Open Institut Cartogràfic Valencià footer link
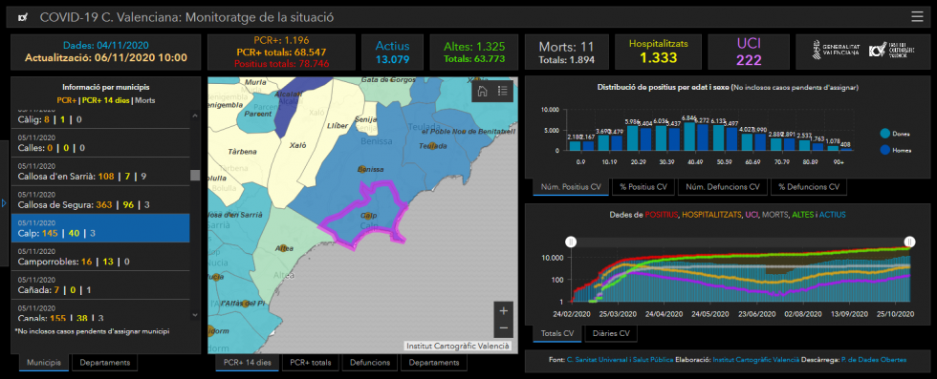 point(756,360)
